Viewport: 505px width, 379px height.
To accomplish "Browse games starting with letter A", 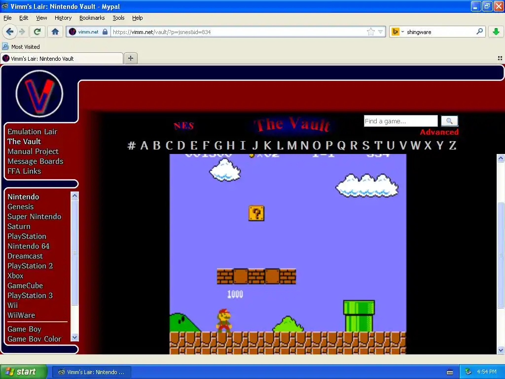I will 144,146.
